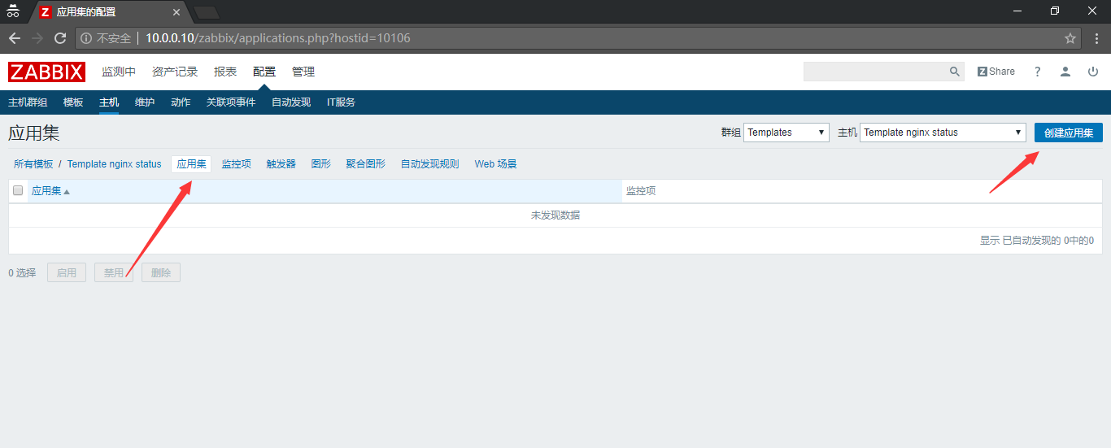Tick the select-all checkbox in table header
This screenshot has width=1111, height=448.
click(x=18, y=191)
